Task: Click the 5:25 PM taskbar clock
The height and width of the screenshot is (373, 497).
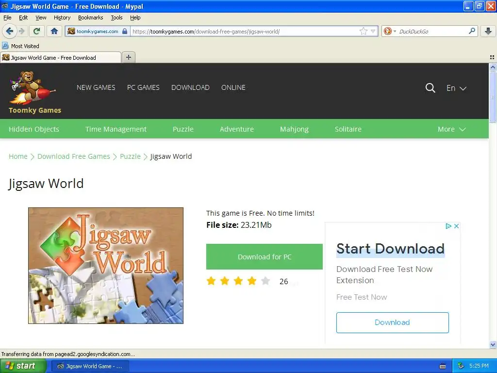Action: point(479,366)
